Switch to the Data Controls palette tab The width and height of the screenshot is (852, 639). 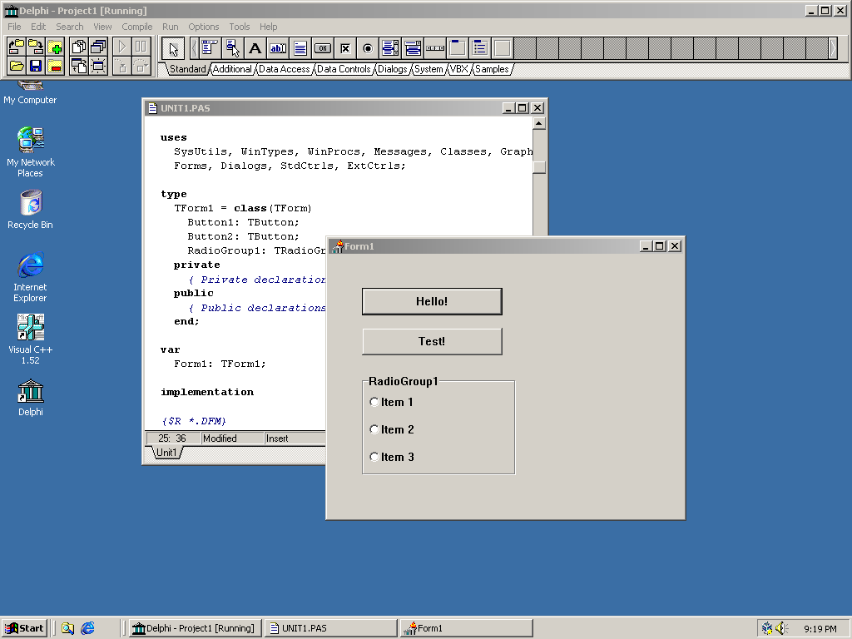pyautogui.click(x=344, y=69)
